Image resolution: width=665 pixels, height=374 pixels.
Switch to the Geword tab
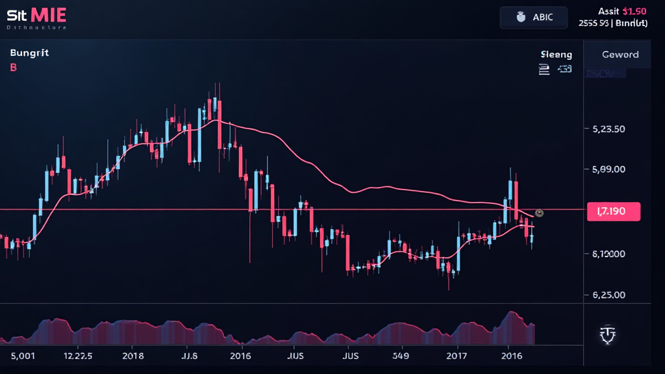pyautogui.click(x=620, y=55)
